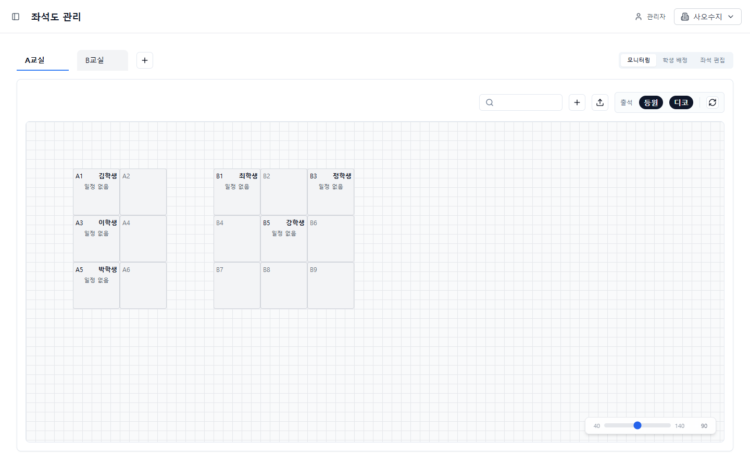Viewport: 750px width, 468px height.
Task: Toggle the sidebar panel icon
Action: [16, 17]
